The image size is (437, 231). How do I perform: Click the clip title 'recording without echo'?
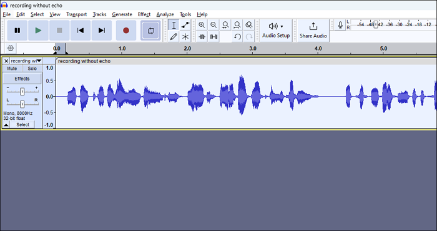pyautogui.click(x=84, y=61)
